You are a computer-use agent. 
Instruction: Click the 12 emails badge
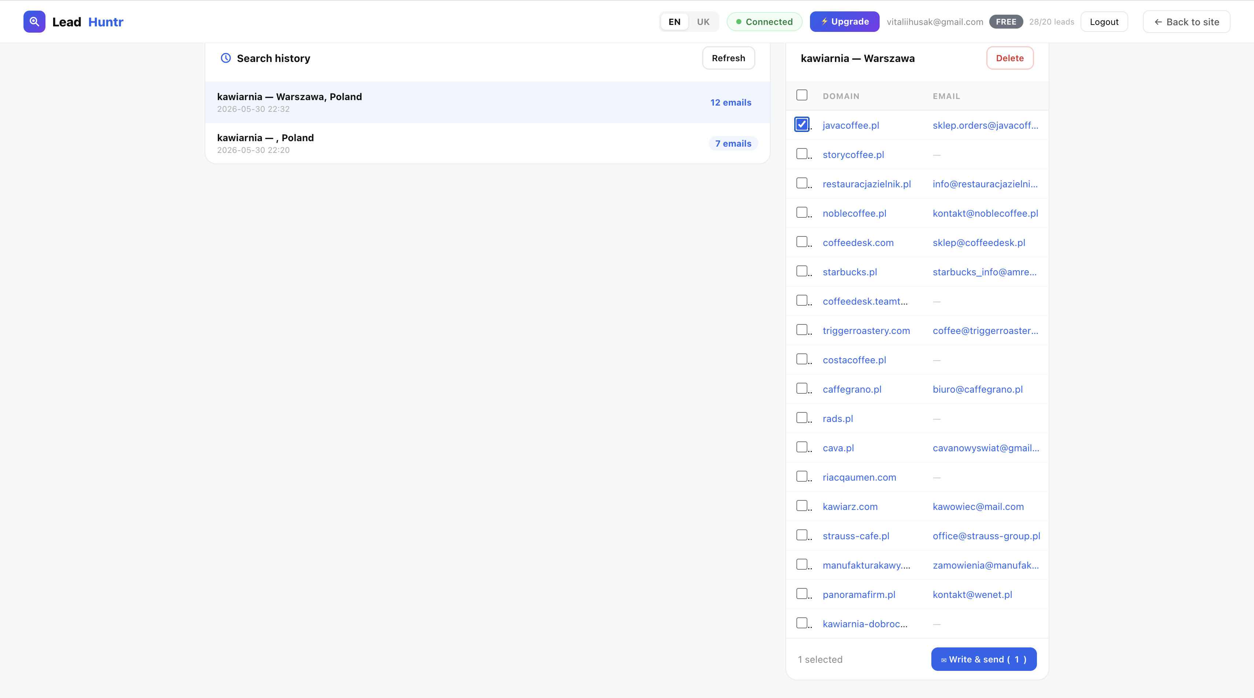[x=731, y=102]
